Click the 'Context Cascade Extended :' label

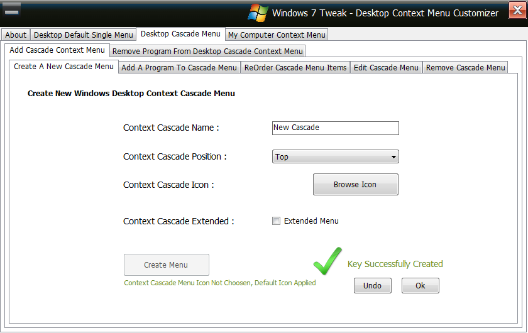pyautogui.click(x=179, y=221)
